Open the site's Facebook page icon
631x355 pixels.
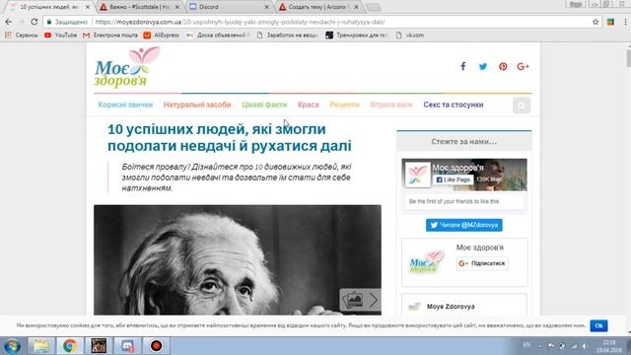[x=463, y=66]
